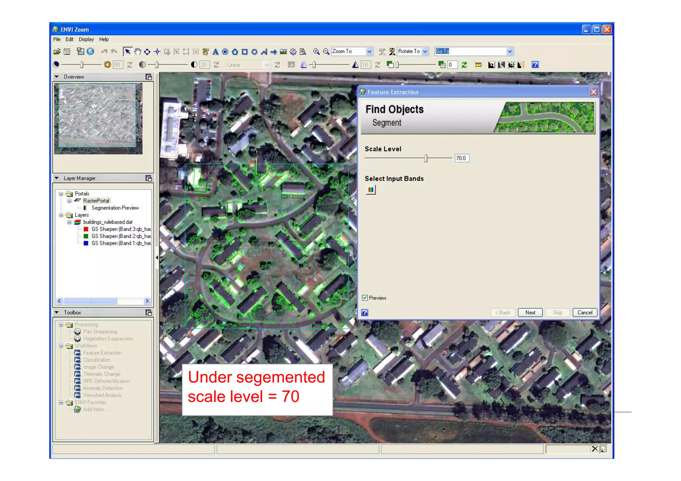This screenshot has height=481, width=681.
Task: Click the Open file folder icon
Action: (x=57, y=52)
